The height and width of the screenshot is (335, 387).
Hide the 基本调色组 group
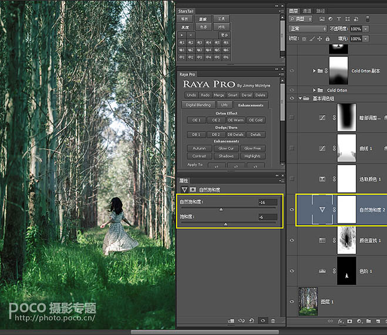pyautogui.click(x=292, y=99)
